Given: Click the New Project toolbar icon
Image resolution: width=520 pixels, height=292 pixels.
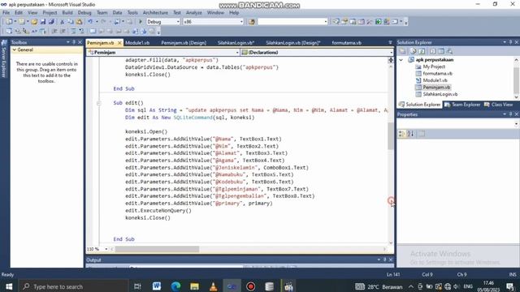Looking at the screenshot, I should tap(9, 22).
